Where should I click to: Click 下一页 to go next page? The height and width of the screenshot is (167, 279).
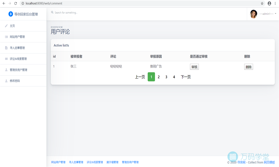click(185, 77)
